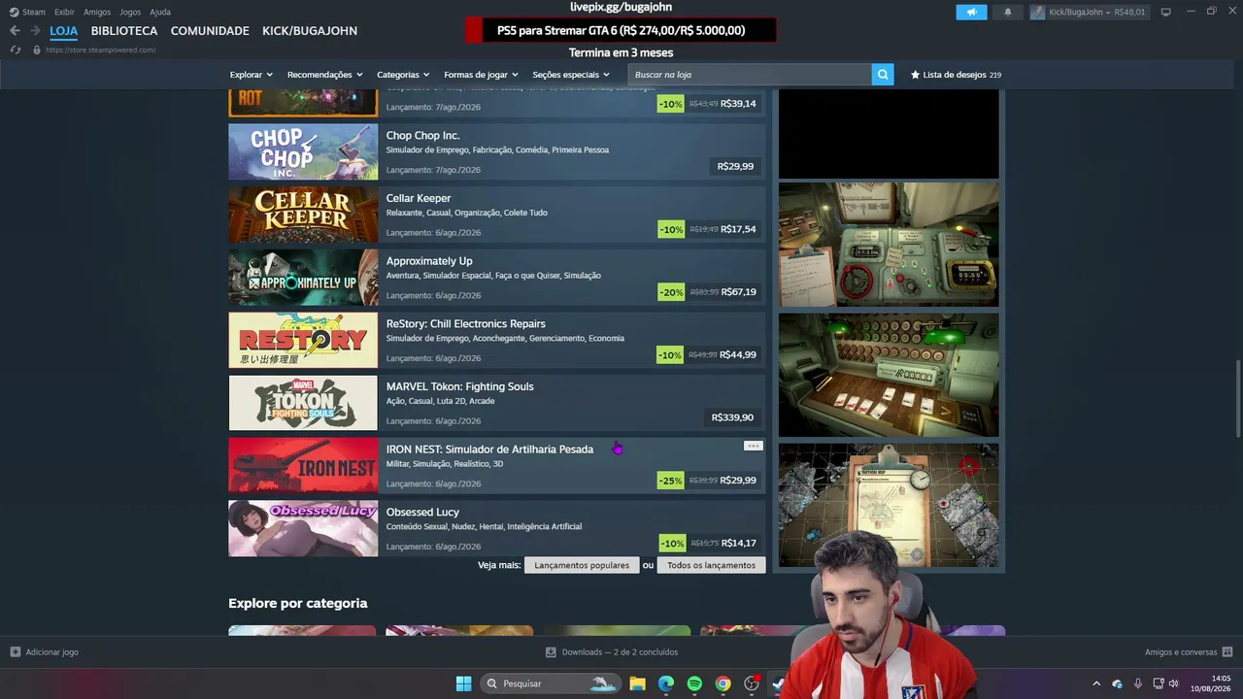Open the Amigos menu

click(x=97, y=12)
